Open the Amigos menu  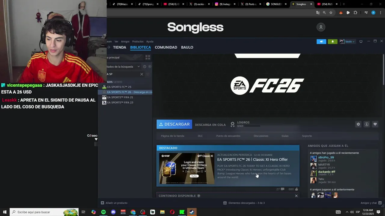[x=125, y=41]
